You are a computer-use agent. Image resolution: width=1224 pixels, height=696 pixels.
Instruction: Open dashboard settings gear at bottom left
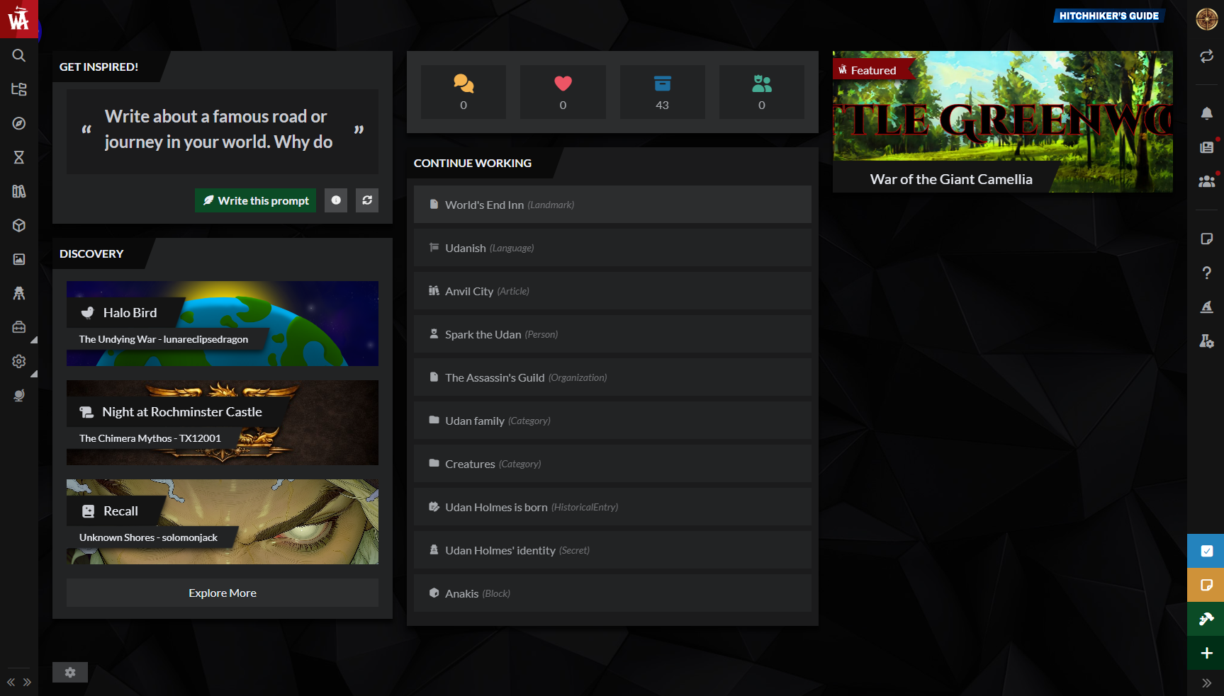pyautogui.click(x=70, y=673)
